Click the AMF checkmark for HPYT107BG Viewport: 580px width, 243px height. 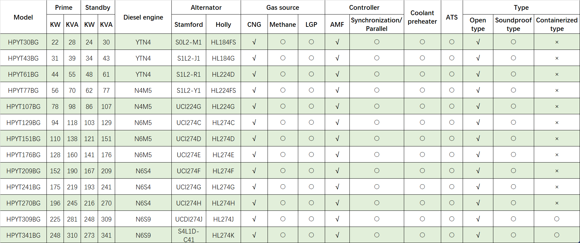(337, 106)
